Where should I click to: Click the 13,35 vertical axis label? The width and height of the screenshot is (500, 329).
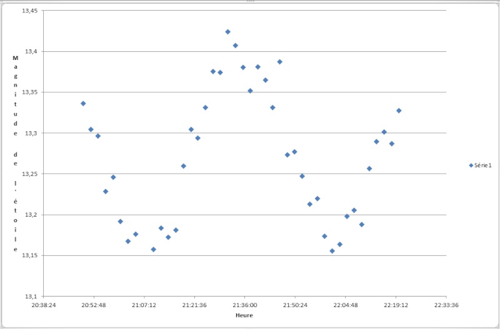click(x=29, y=92)
